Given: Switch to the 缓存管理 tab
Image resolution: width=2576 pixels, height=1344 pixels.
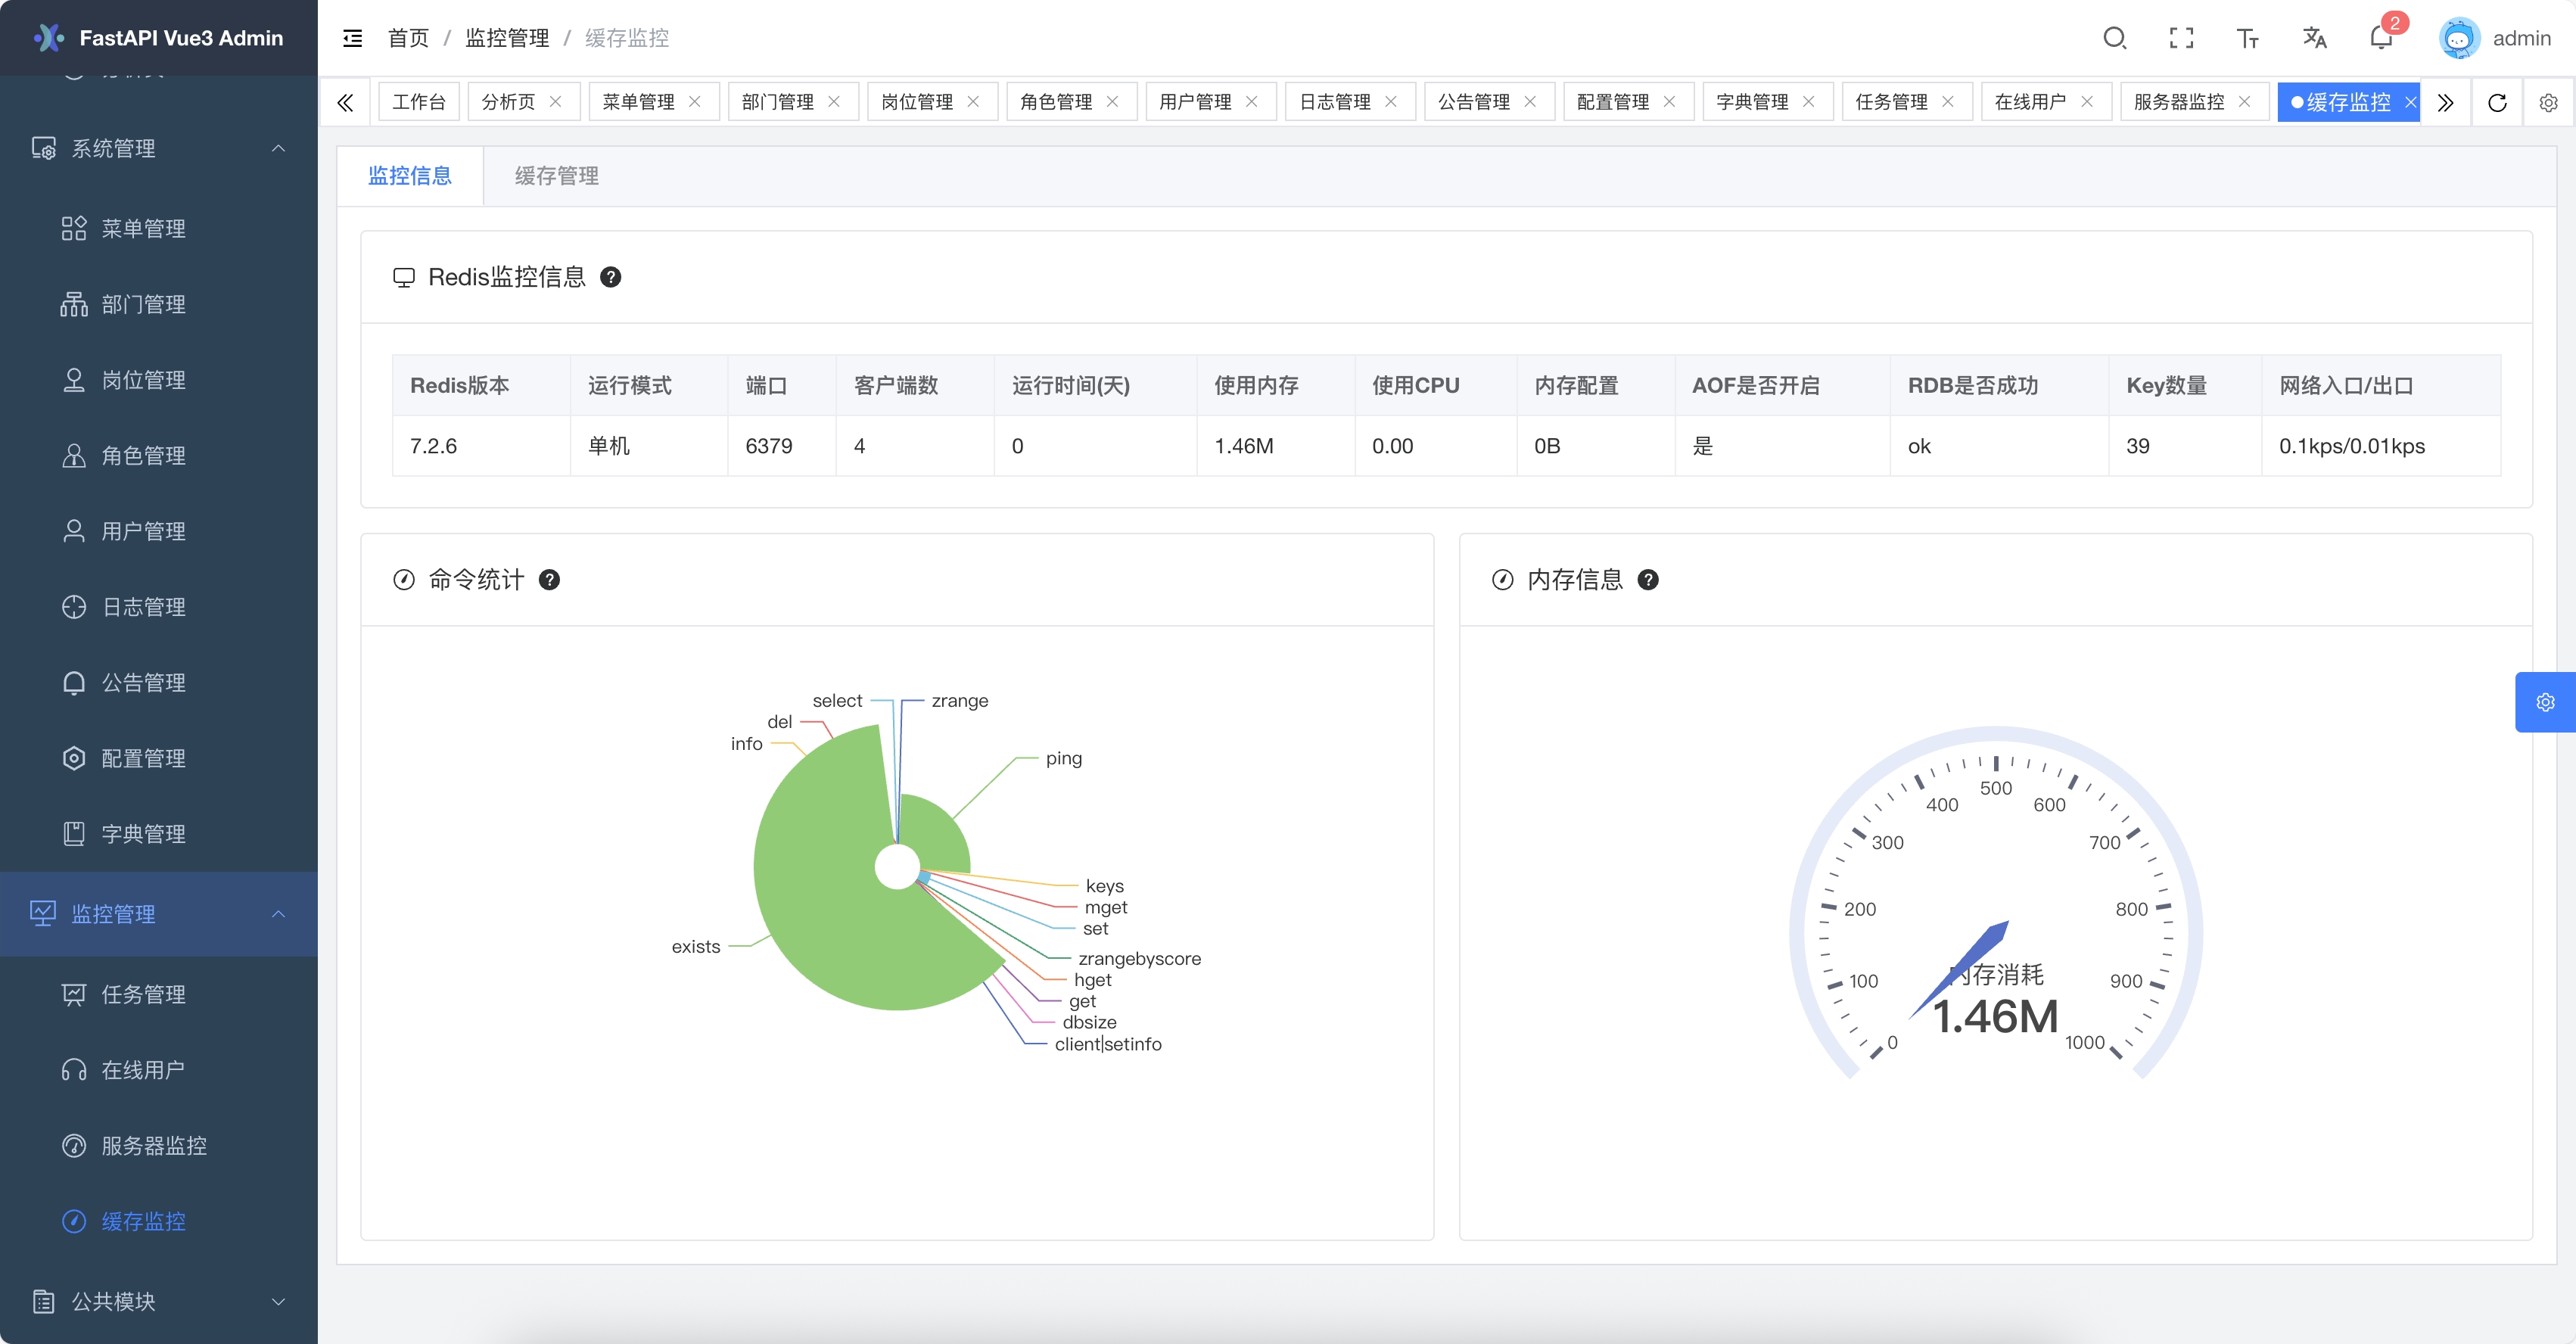Looking at the screenshot, I should click(557, 176).
